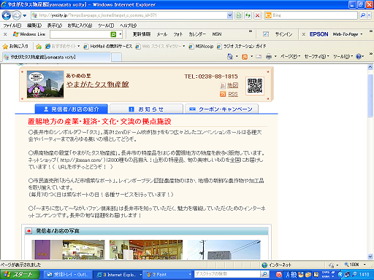Screen dimensions: 374x280
Task: Open the ツール(O) command menu
Action: 343,57
